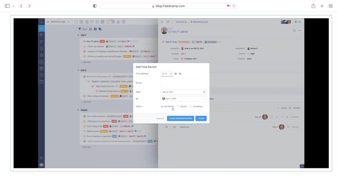
Task: Open the Wiki book icon in the sidebar
Action: [41, 62]
